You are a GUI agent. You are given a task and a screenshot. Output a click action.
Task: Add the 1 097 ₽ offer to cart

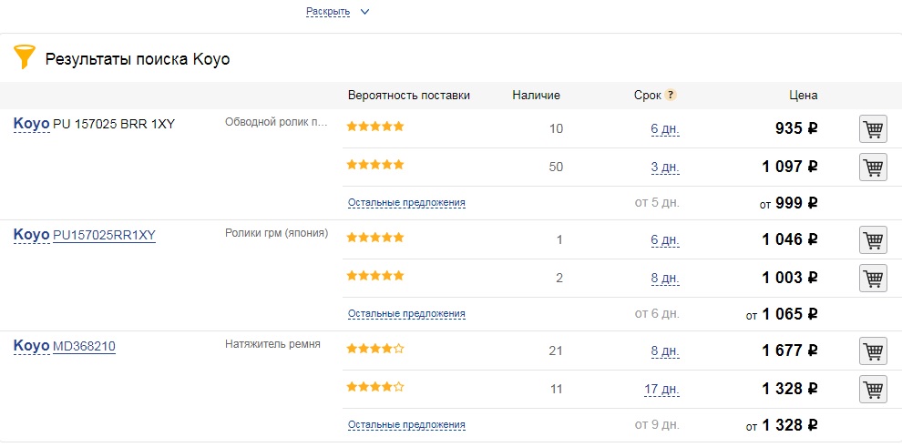[873, 168]
